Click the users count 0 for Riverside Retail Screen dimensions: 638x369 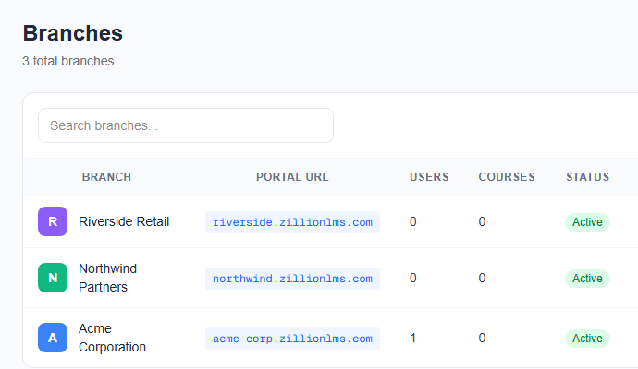[x=413, y=221]
